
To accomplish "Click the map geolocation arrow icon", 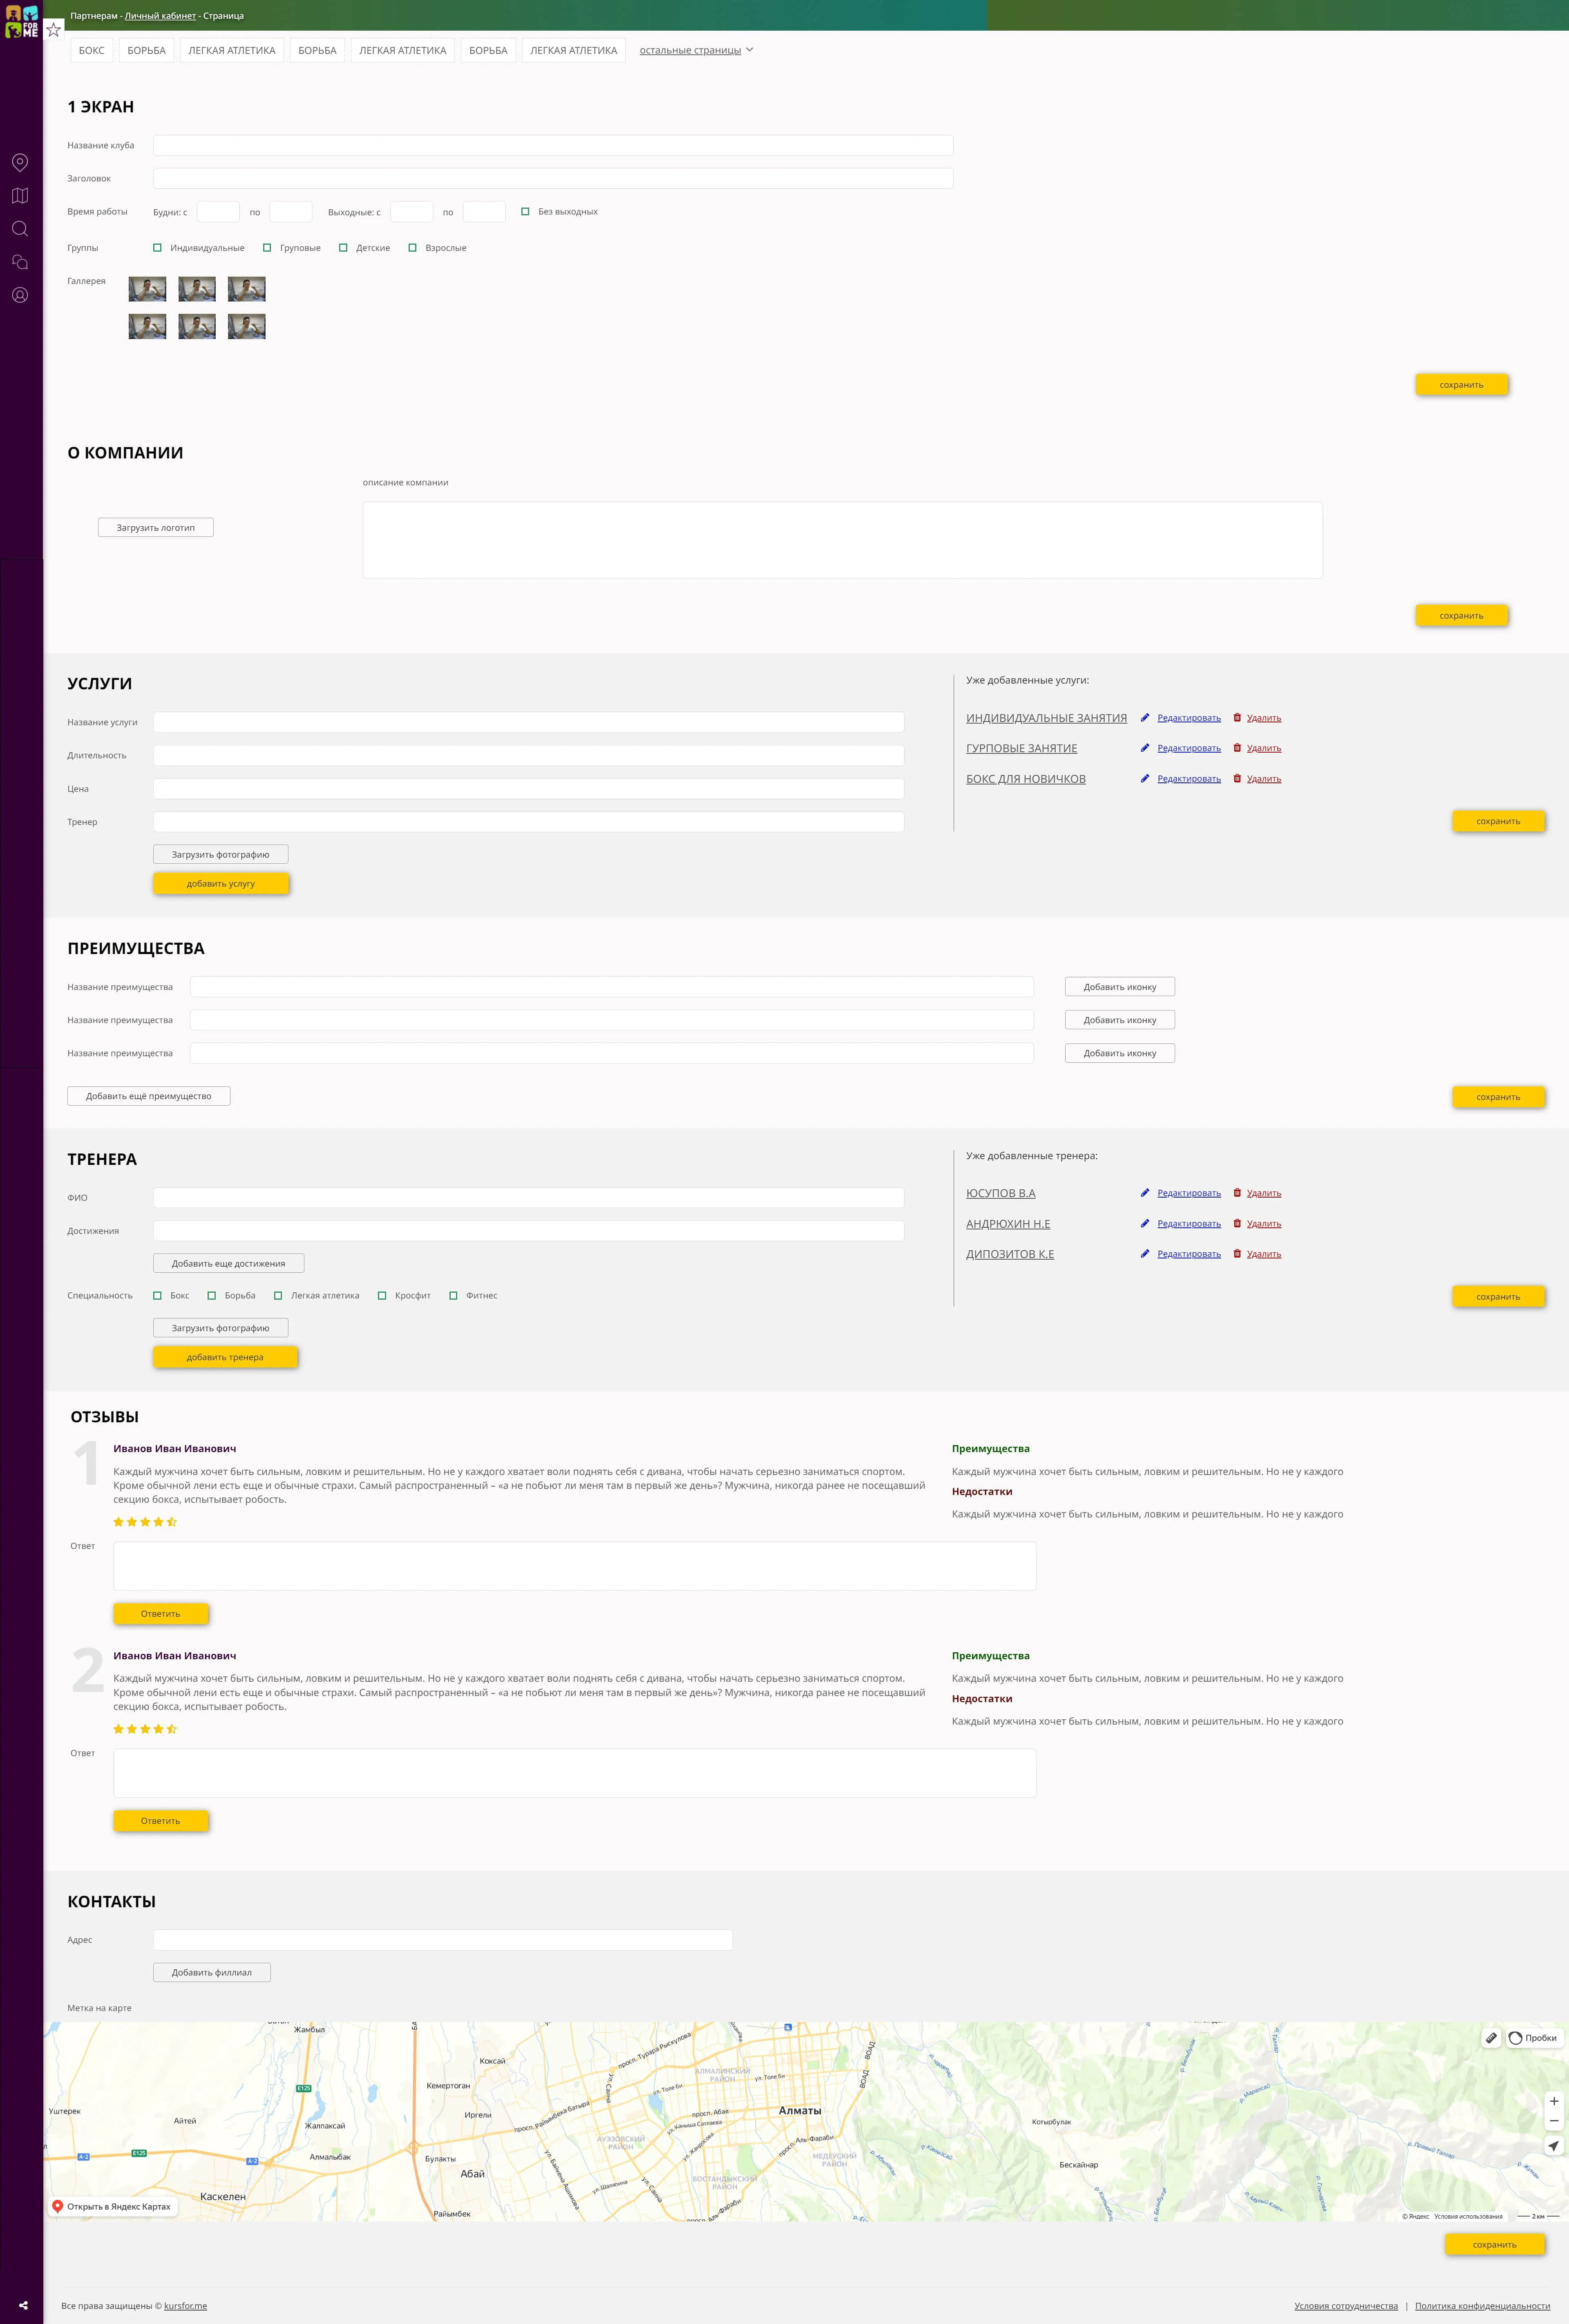I will pos(1553,2145).
